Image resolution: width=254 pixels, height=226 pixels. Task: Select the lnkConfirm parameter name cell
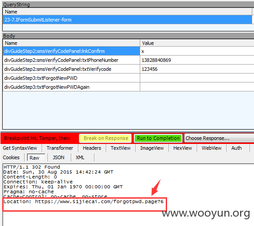(71, 51)
